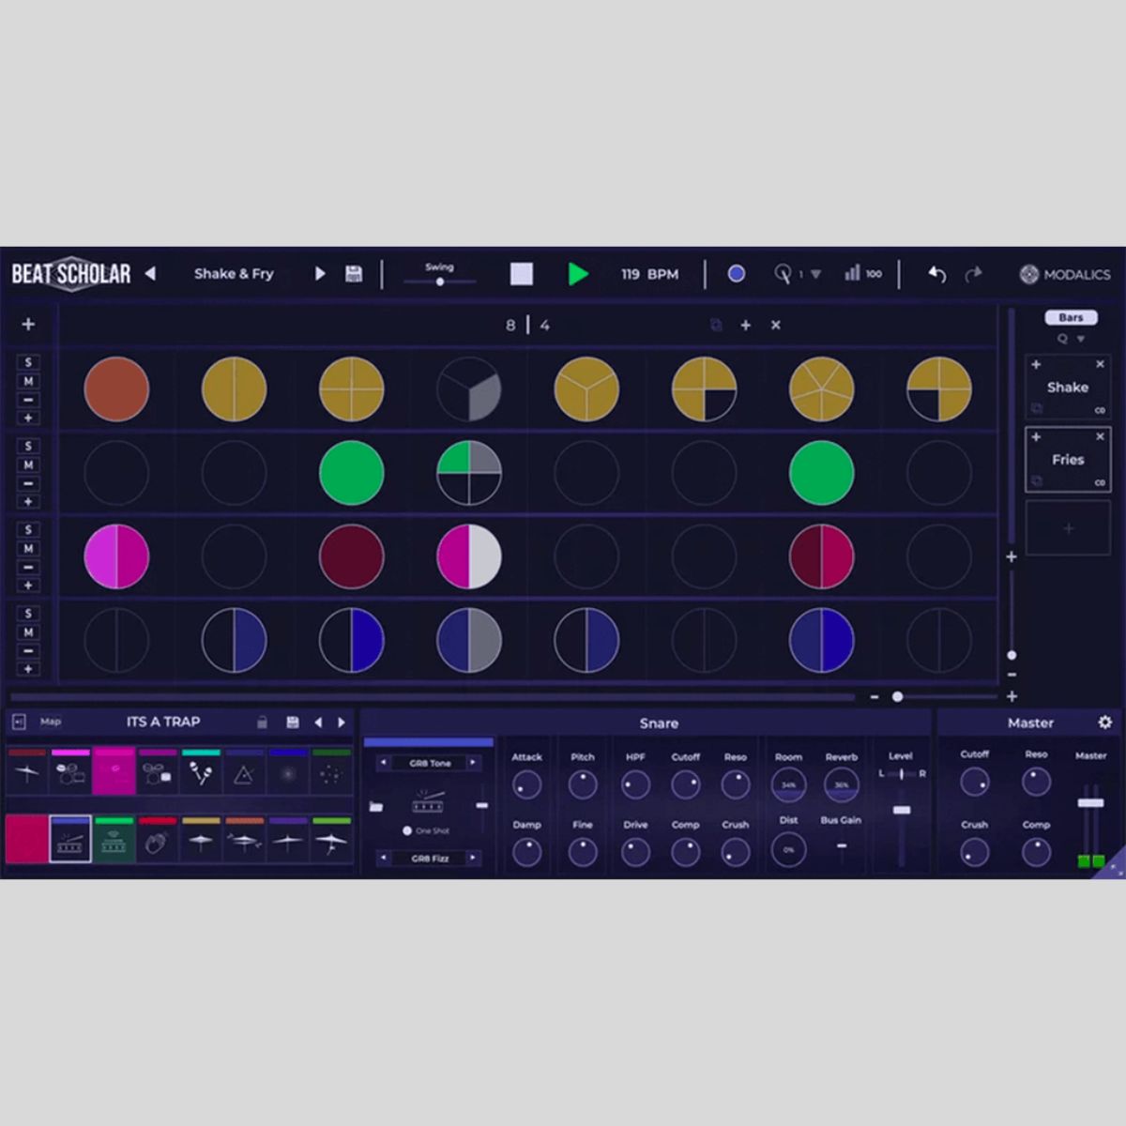Toggle the kit lock icon
Screen dimensions: 1126x1126
click(263, 722)
